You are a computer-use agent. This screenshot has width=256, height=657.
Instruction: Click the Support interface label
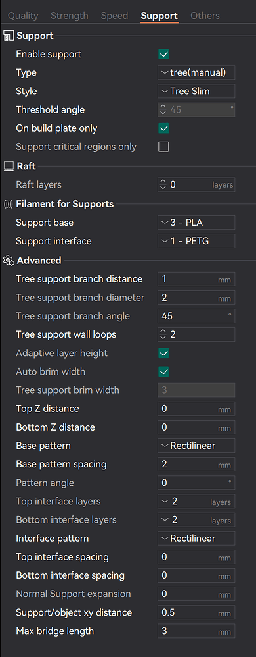point(53,242)
